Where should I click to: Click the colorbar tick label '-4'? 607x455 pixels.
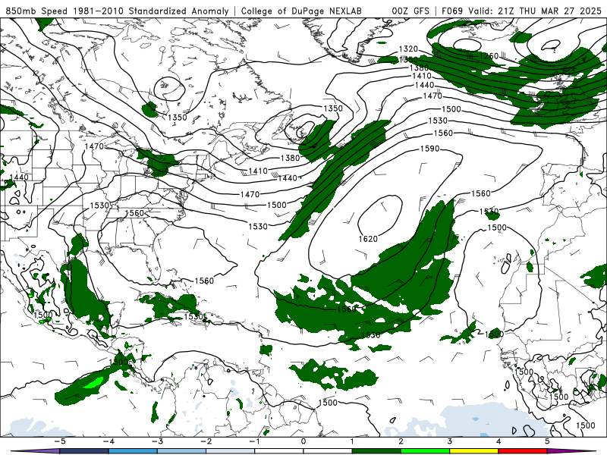[x=108, y=441]
